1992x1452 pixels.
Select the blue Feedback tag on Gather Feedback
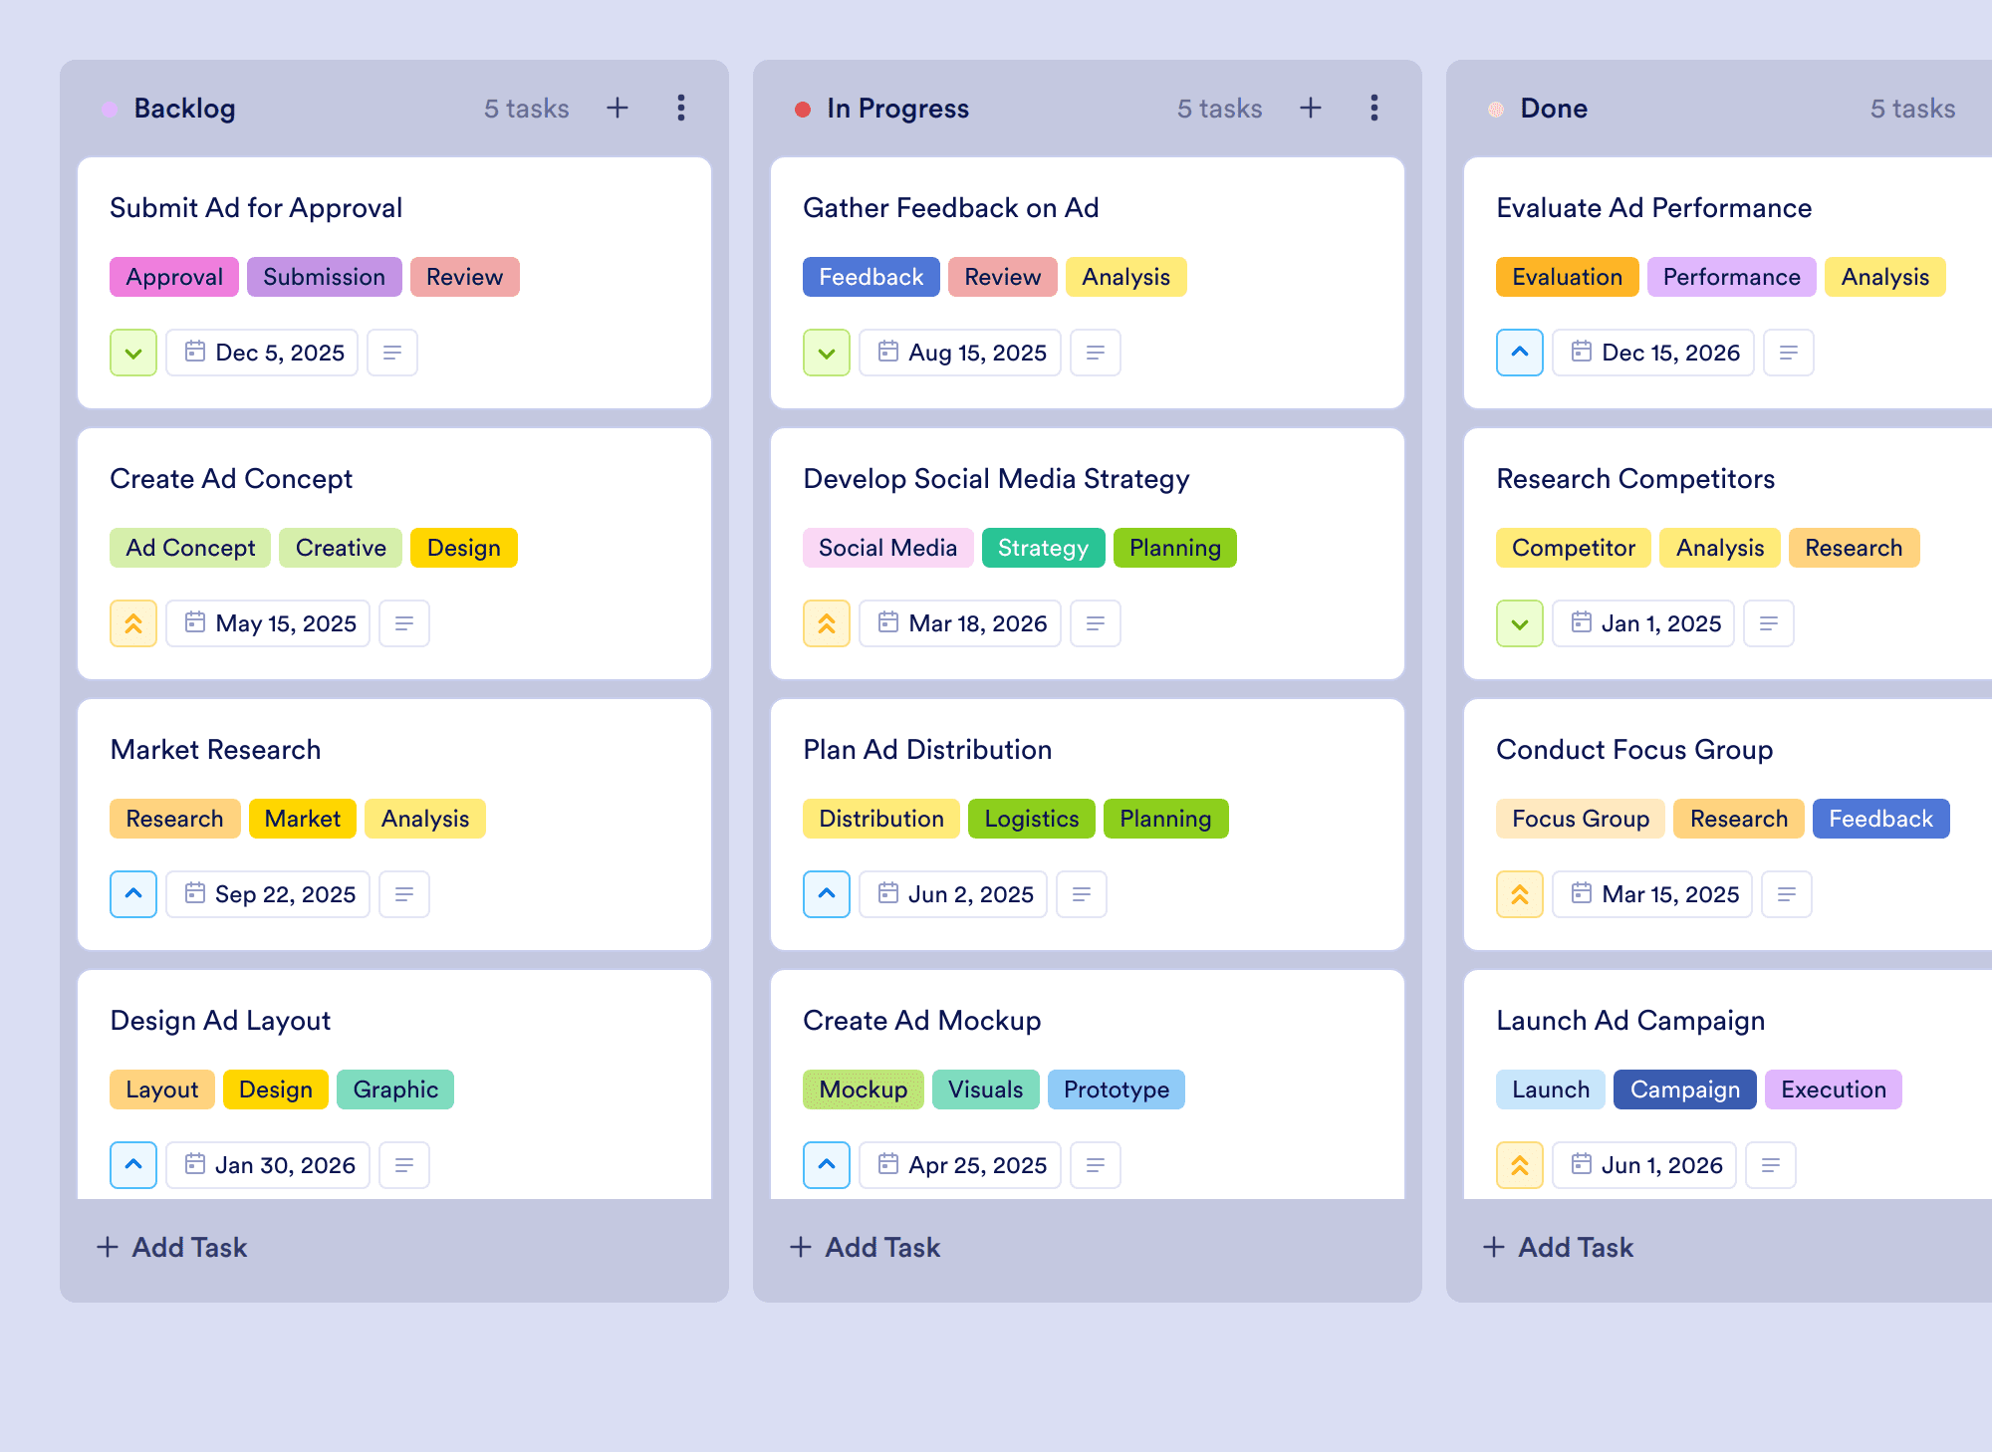[x=871, y=277]
